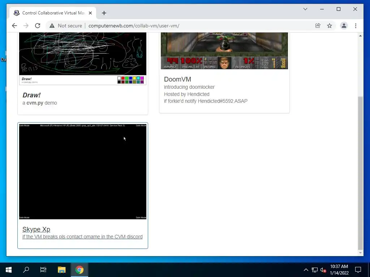Select the Control Collaborative Virtual Machines tab

click(53, 13)
